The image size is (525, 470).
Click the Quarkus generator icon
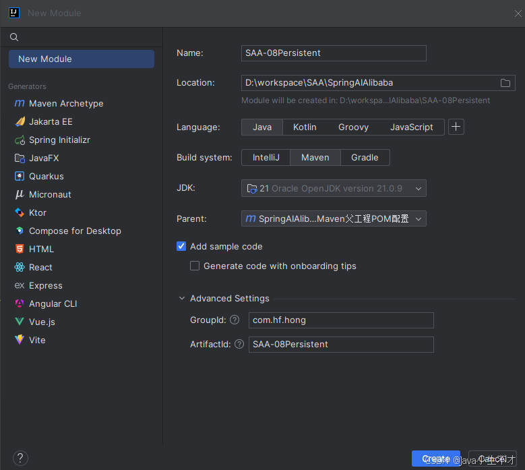point(20,176)
